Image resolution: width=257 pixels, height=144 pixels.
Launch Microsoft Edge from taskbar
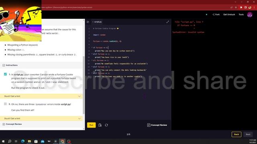(x=23, y=141)
